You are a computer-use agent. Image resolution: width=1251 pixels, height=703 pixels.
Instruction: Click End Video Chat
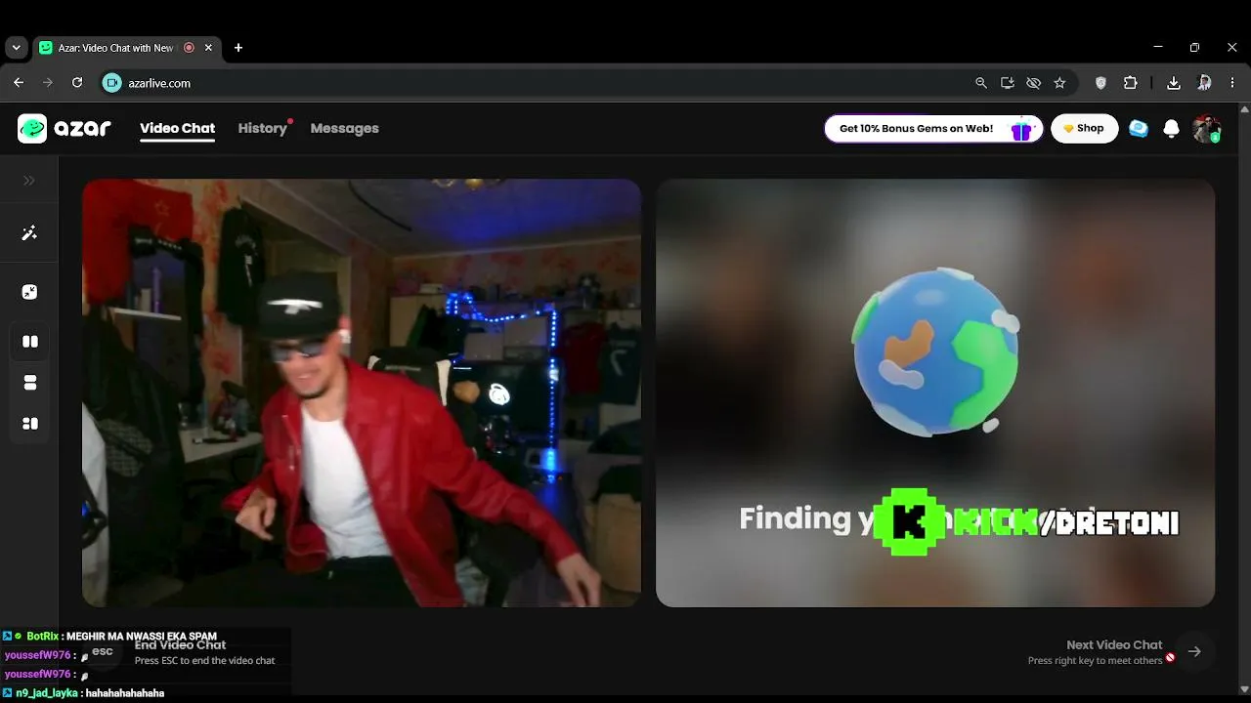tap(180, 644)
